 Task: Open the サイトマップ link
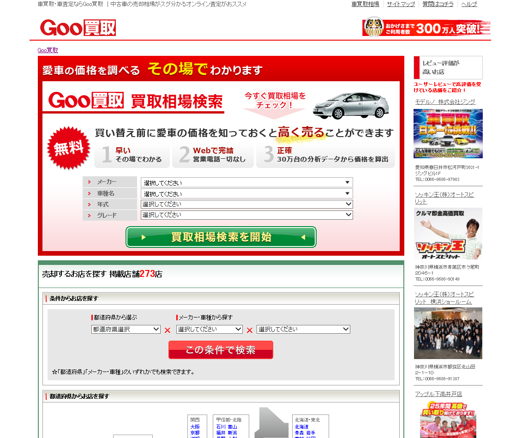tap(401, 4)
